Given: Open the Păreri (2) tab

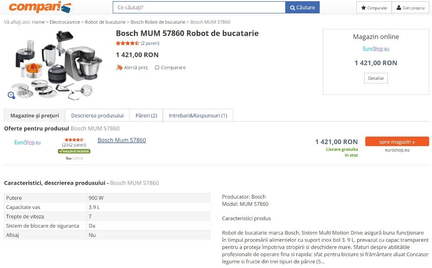Looking at the screenshot, I should click(x=146, y=115).
